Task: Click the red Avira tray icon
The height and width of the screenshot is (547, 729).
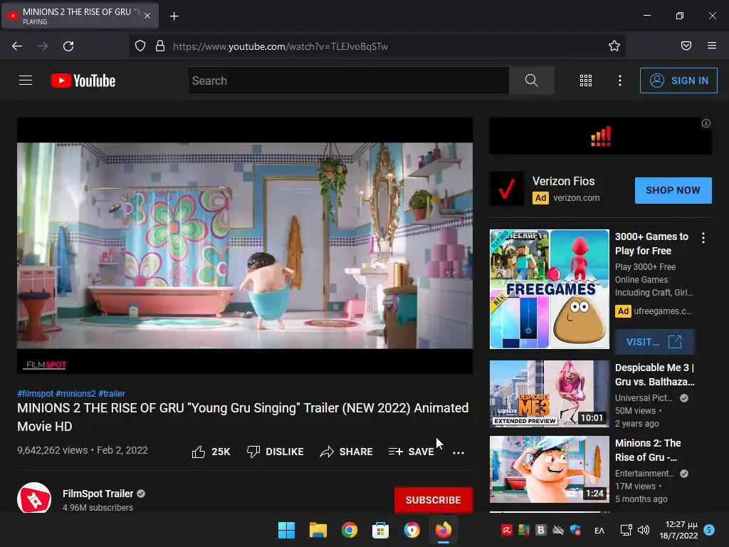Action: pyautogui.click(x=507, y=530)
